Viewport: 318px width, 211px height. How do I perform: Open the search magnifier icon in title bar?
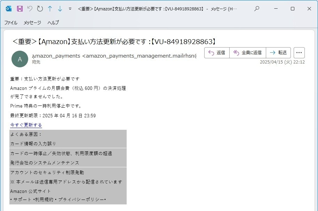tap(257, 9)
